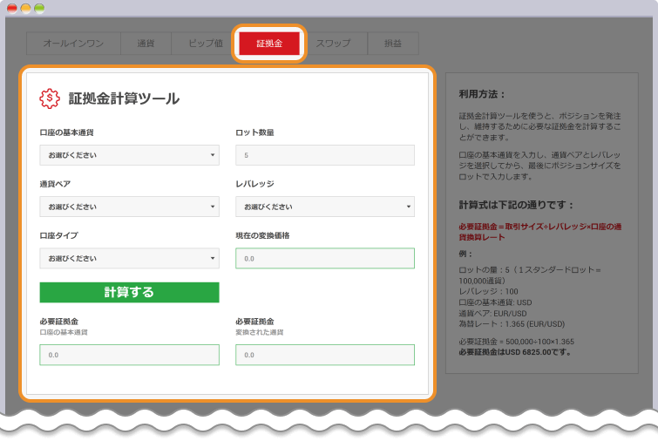The image size is (658, 441).
Task: Click the red close window button
Action: point(12,8)
